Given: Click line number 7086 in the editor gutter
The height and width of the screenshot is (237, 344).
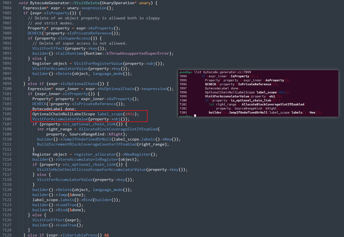Looking at the screenshot, I should click(x=6, y=18).
